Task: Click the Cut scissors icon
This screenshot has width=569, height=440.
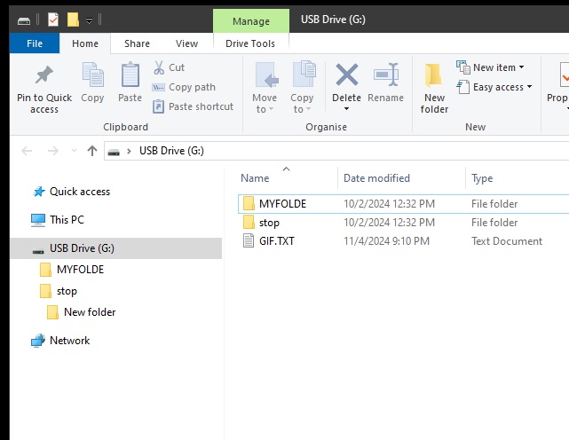Action: click(x=158, y=67)
